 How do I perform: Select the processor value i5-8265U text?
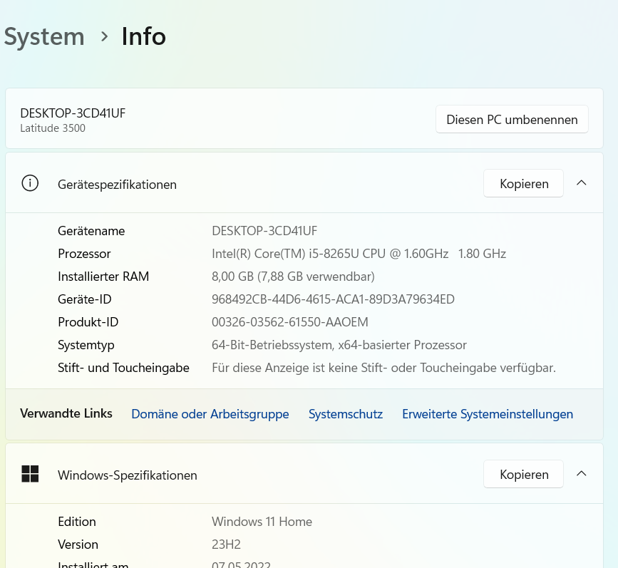click(359, 254)
